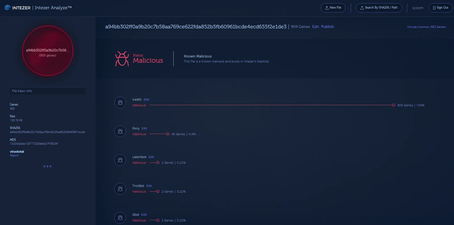Click the 40 Genes | 4.4% label
The height and width of the screenshot is (225, 454).
pyautogui.click(x=183, y=134)
